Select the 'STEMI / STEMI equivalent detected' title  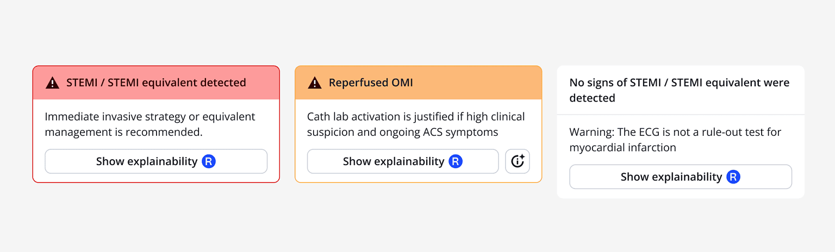156,83
